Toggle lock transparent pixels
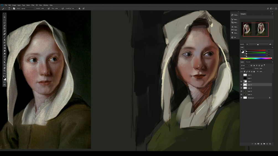 click(245, 72)
